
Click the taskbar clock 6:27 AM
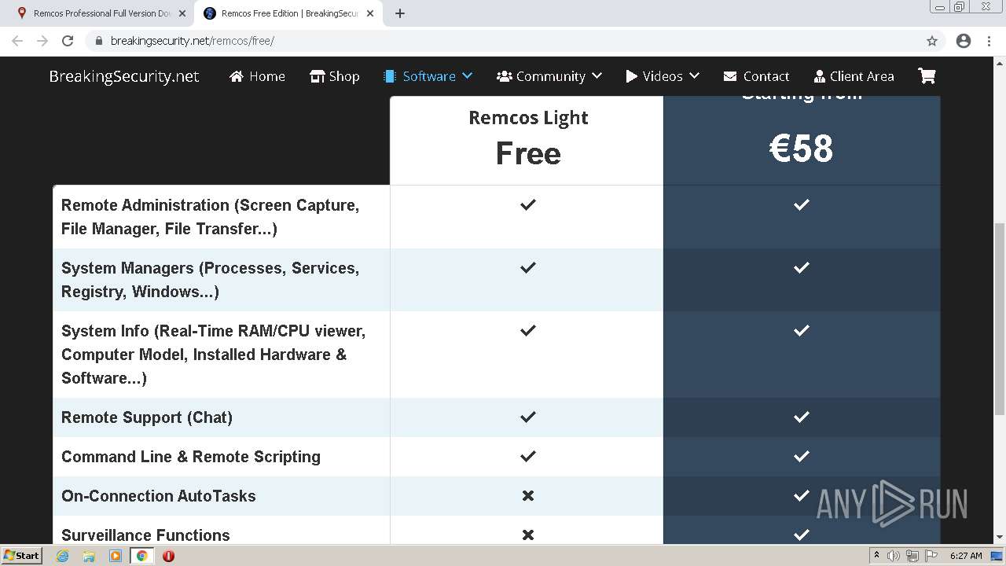(966, 556)
